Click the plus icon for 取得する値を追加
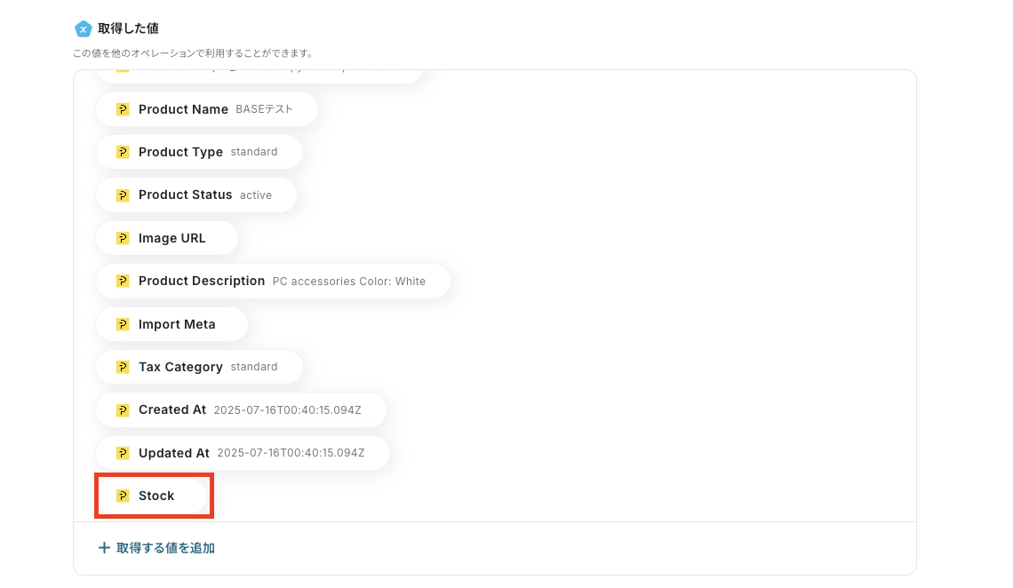Screen dimensions: 1013x588 point(104,548)
